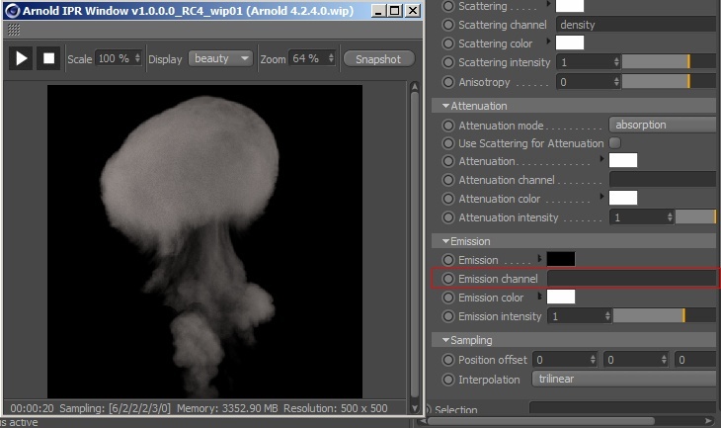Click the Scattering channel density field
Image resolution: width=721 pixels, height=428 pixels.
point(636,25)
